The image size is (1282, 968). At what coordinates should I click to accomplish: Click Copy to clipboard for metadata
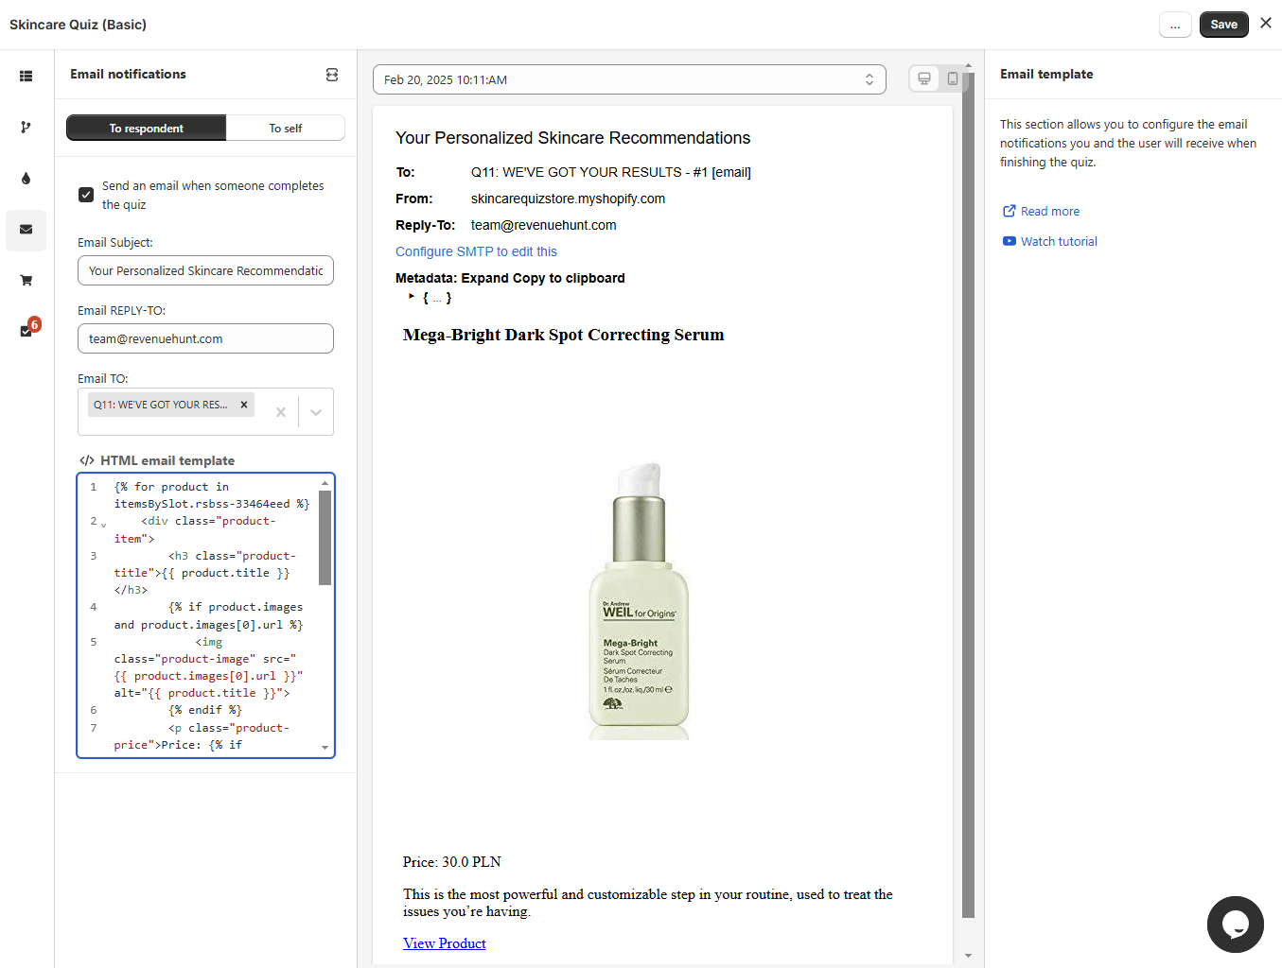(569, 278)
